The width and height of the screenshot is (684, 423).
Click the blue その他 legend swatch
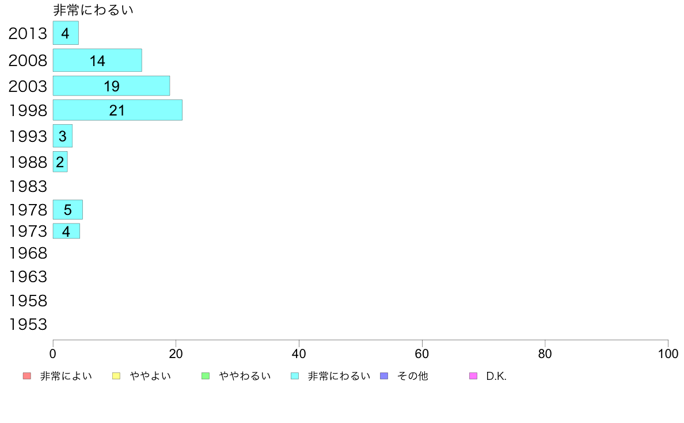(384, 376)
